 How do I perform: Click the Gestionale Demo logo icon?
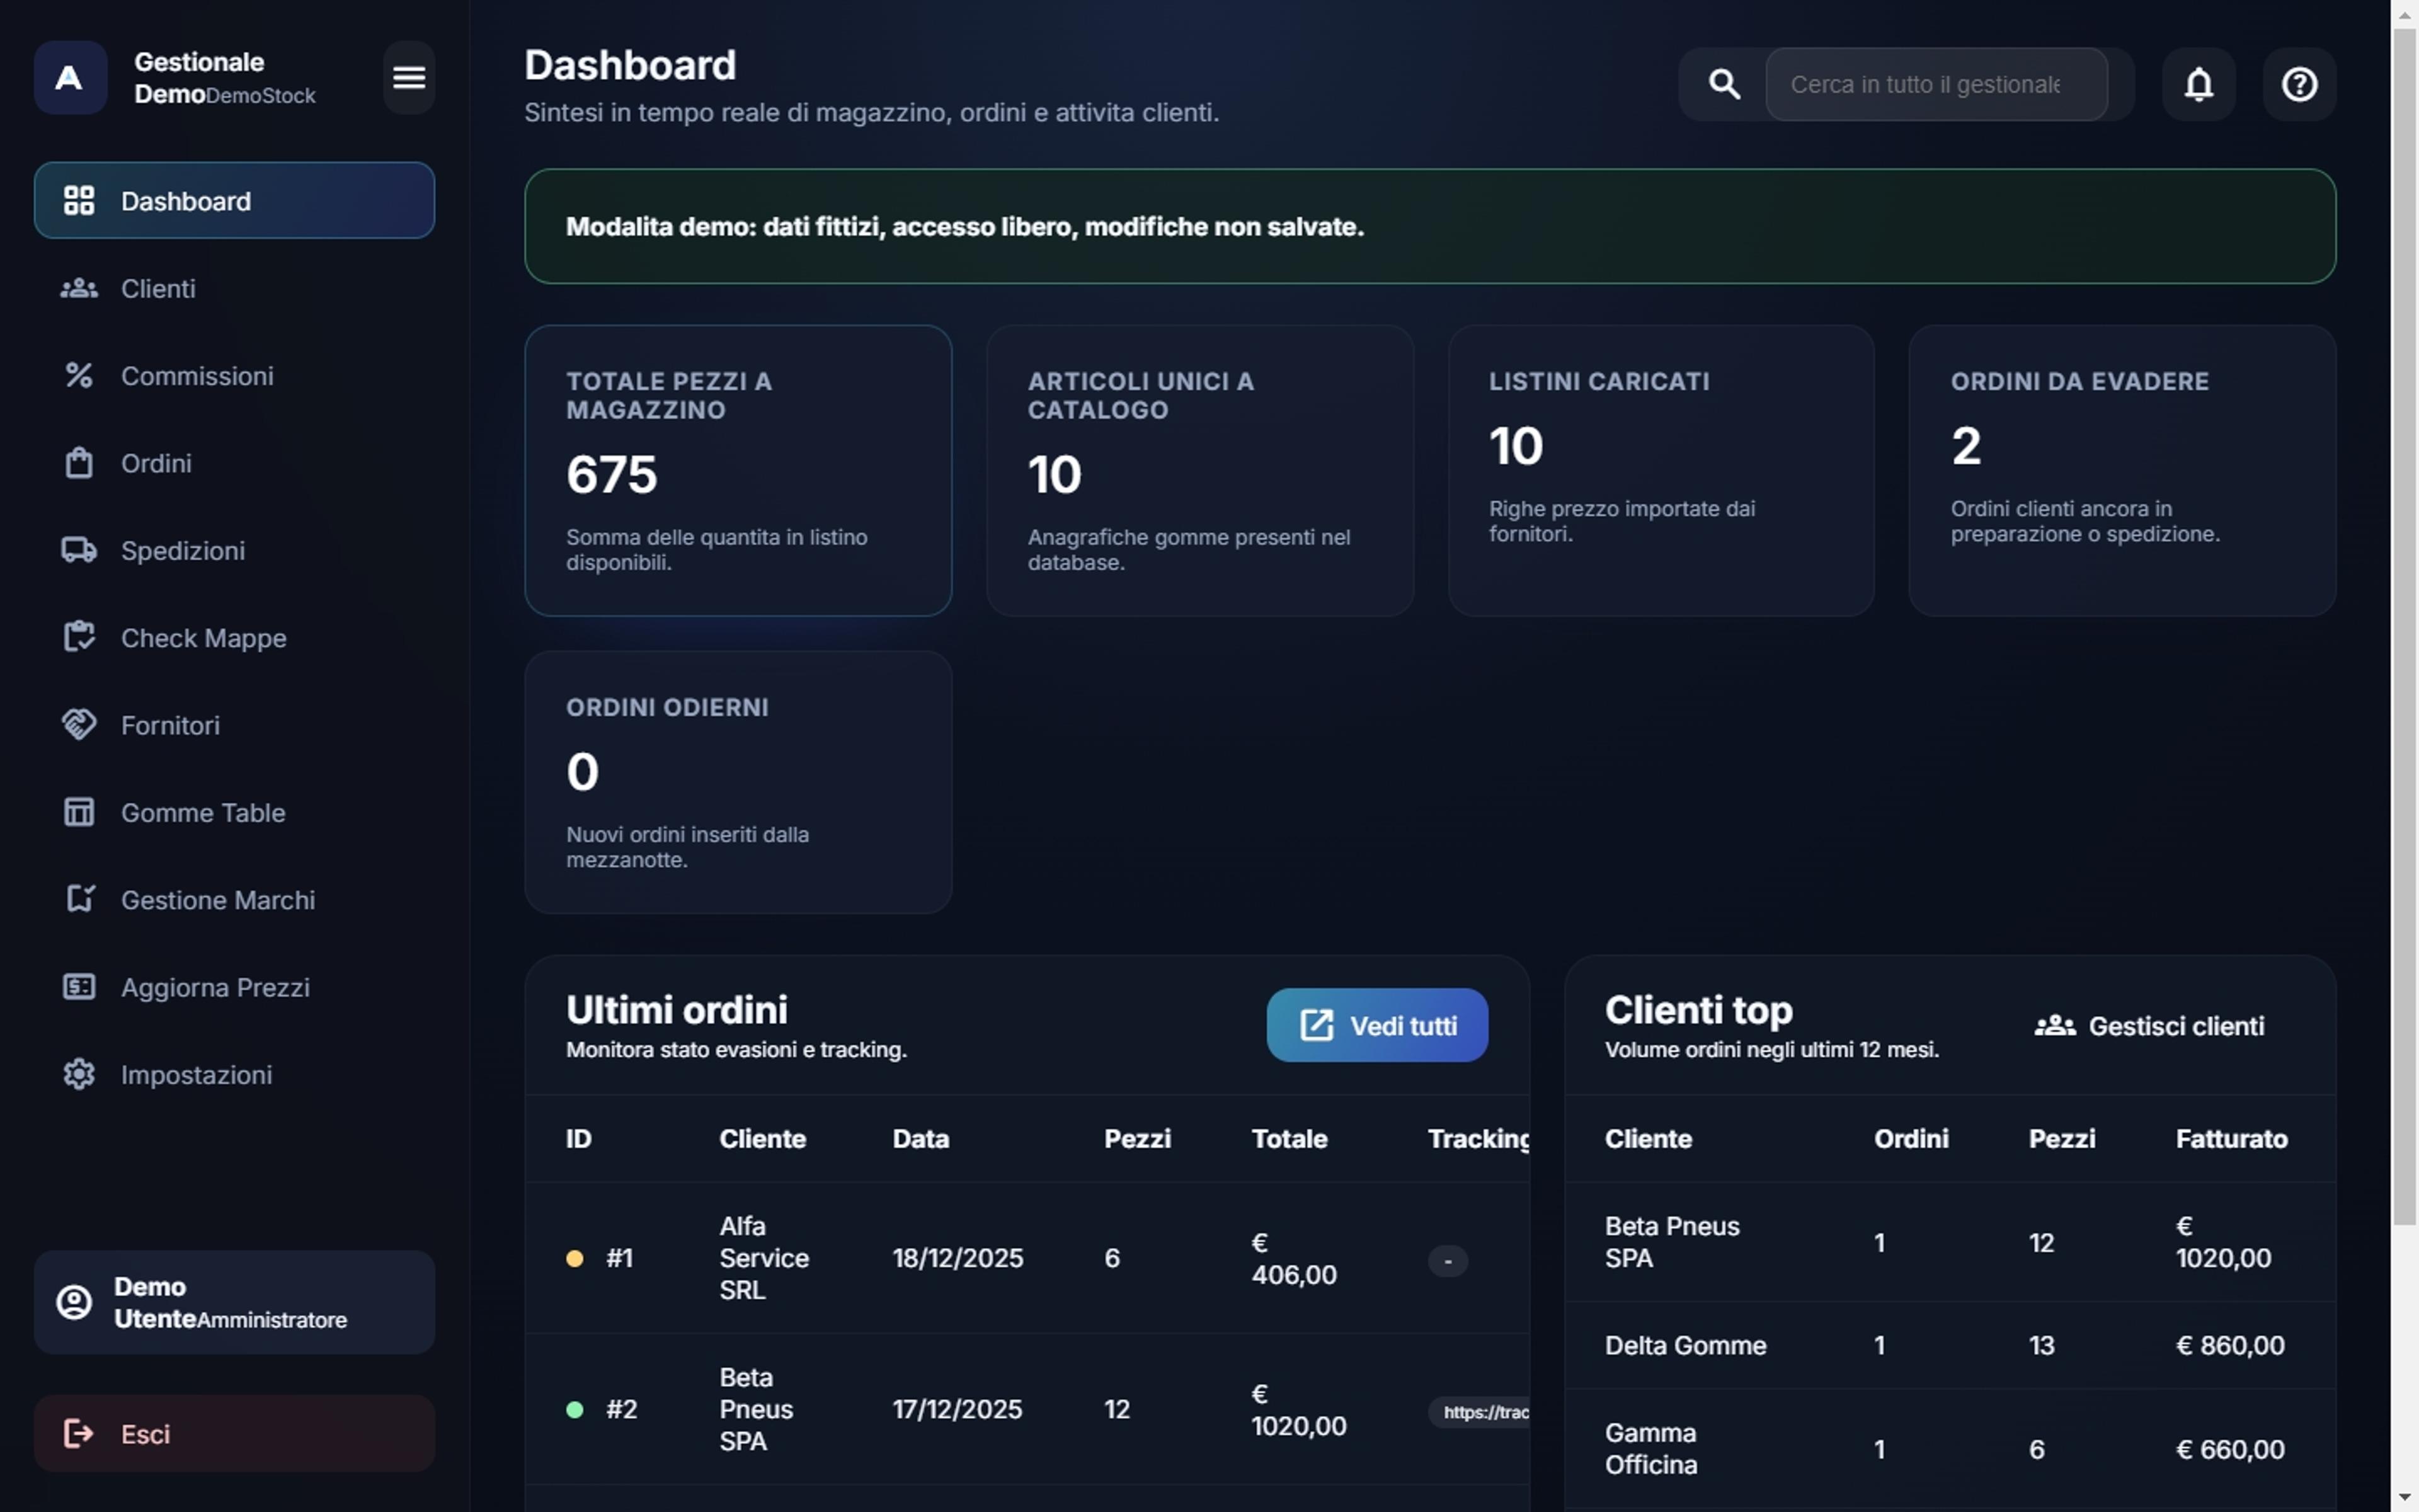pos(70,77)
